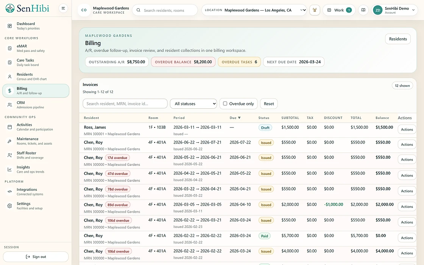Click the Outstanding A/R $8,750.00 chip

tap(117, 62)
